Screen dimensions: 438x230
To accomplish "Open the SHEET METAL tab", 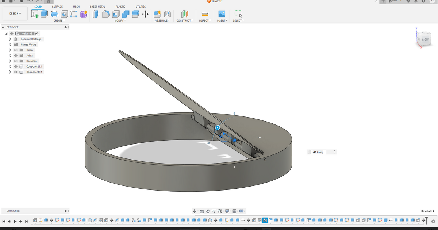I will [97, 7].
